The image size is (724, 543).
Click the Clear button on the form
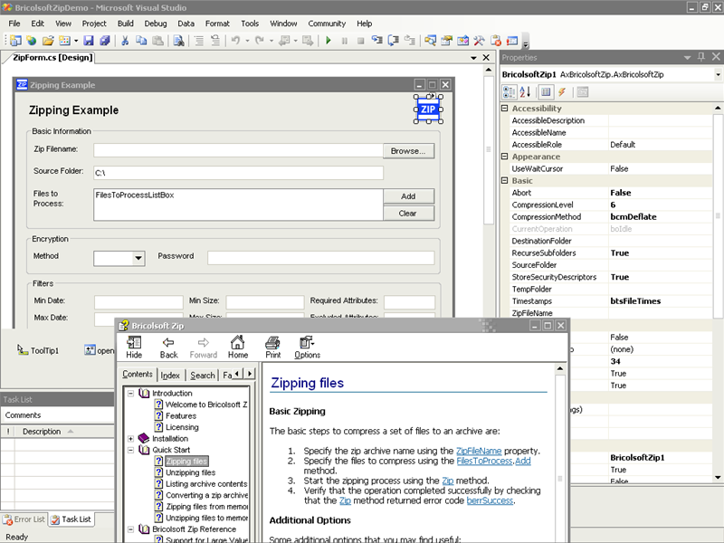(x=408, y=214)
